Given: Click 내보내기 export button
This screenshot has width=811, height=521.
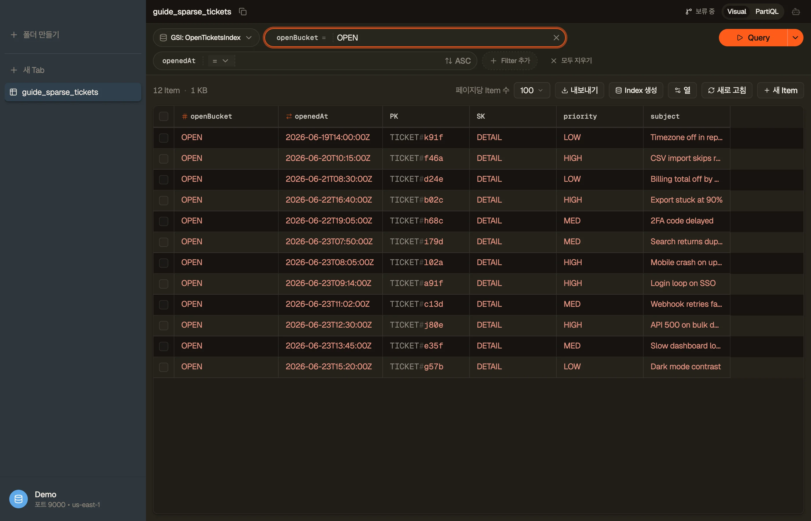Looking at the screenshot, I should 580,90.
